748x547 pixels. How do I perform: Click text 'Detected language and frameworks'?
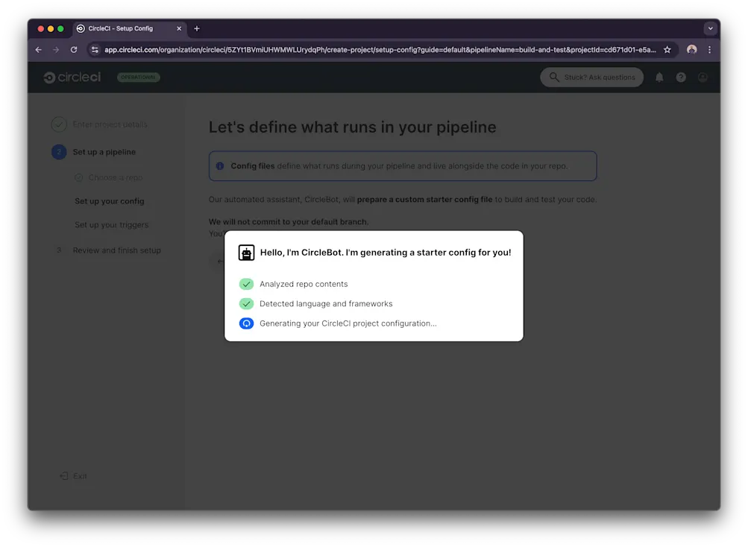(326, 304)
